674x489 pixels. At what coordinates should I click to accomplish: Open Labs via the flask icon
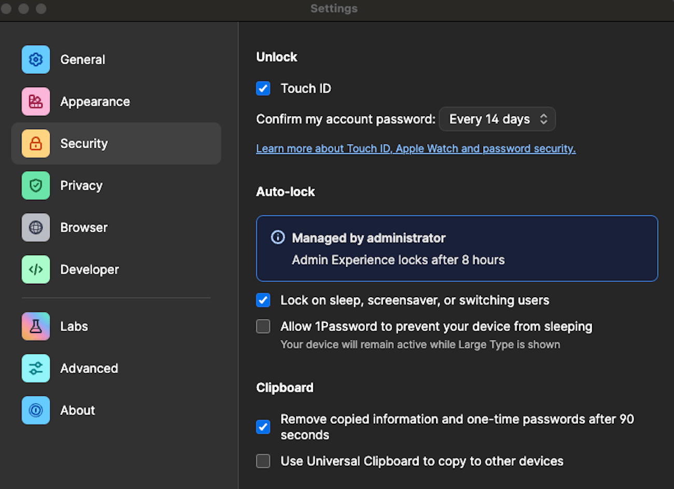tap(35, 326)
